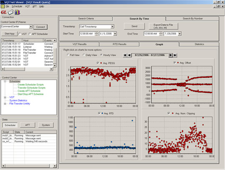The height and width of the screenshot is (170, 225).
Task: Open the File menu
Action: coord(7,6)
